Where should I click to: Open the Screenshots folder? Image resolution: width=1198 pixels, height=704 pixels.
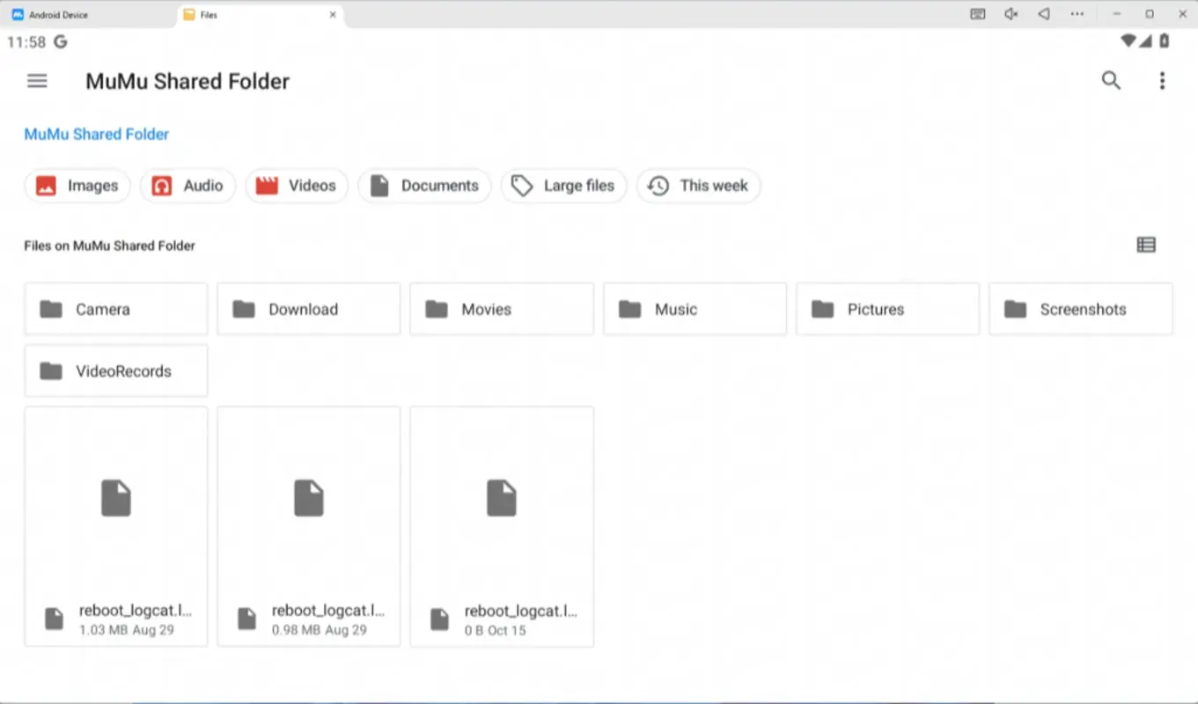pyautogui.click(x=1080, y=309)
